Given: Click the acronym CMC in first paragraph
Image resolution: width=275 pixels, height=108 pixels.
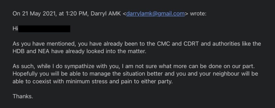Looking at the screenshot, I should coord(162,44).
